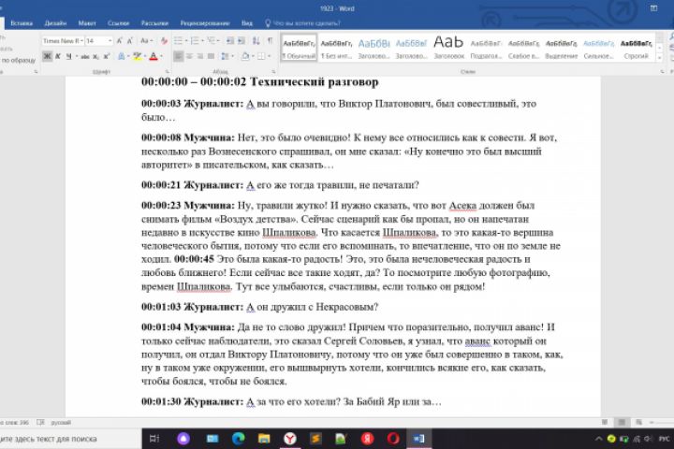Screen dimensions: 674x449
Task: Toggle show paragraph marks (¶)
Action: (270, 41)
